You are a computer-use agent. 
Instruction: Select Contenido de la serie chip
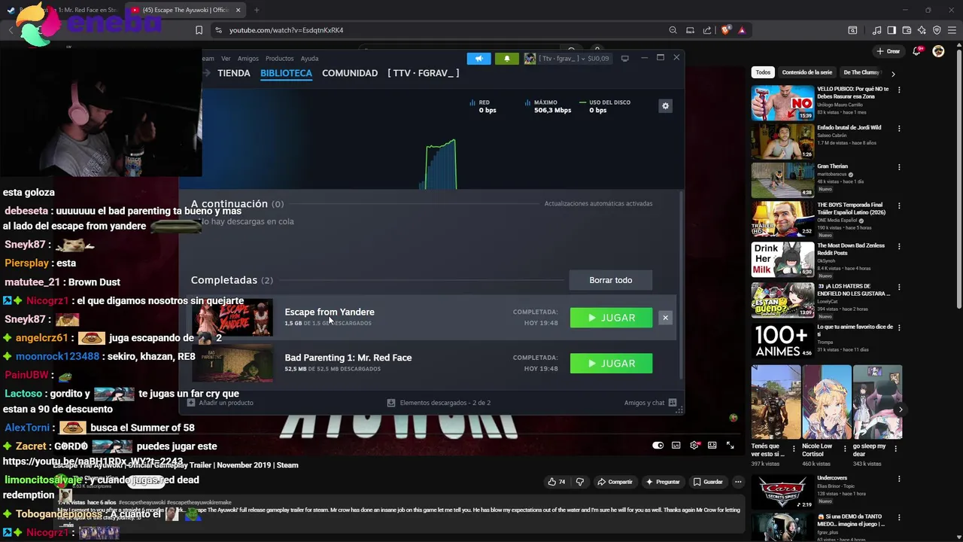pyautogui.click(x=807, y=72)
